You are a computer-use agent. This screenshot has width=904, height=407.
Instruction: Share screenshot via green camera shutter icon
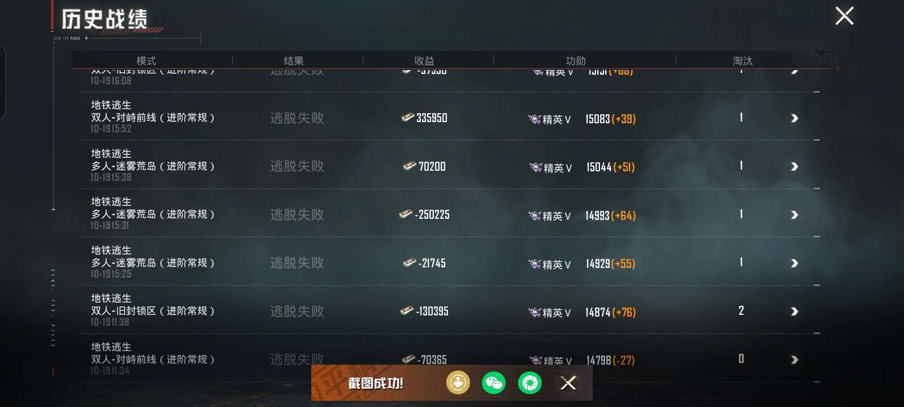(x=530, y=383)
